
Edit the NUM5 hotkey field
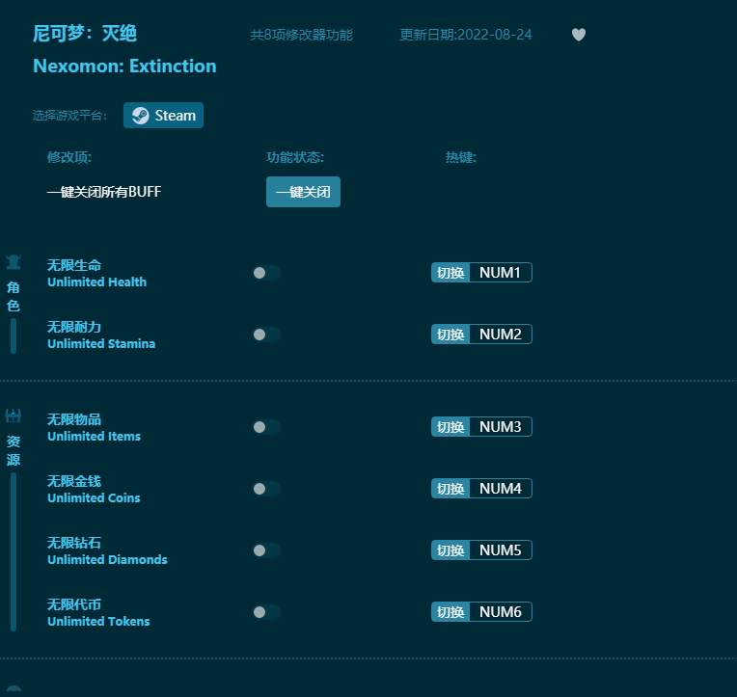click(x=501, y=550)
